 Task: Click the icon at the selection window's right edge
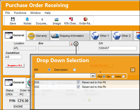click(x=133, y=70)
